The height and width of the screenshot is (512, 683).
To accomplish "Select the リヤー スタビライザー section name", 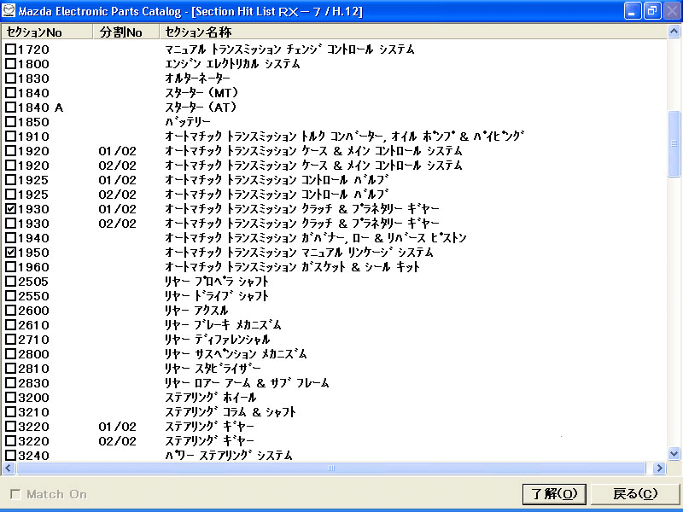I will 213,369.
